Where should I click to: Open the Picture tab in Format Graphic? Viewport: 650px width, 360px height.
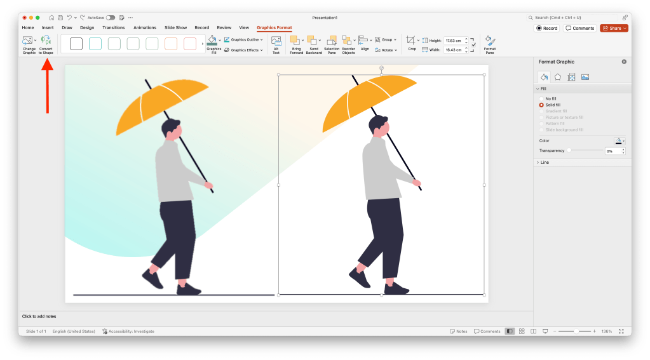pyautogui.click(x=585, y=77)
